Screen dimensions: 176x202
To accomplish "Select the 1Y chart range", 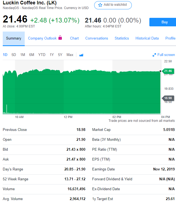I will coord(52,55).
